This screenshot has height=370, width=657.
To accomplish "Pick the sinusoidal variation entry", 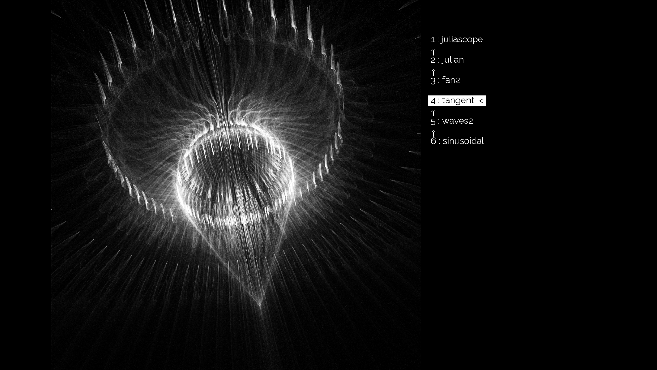I will tap(463, 141).
